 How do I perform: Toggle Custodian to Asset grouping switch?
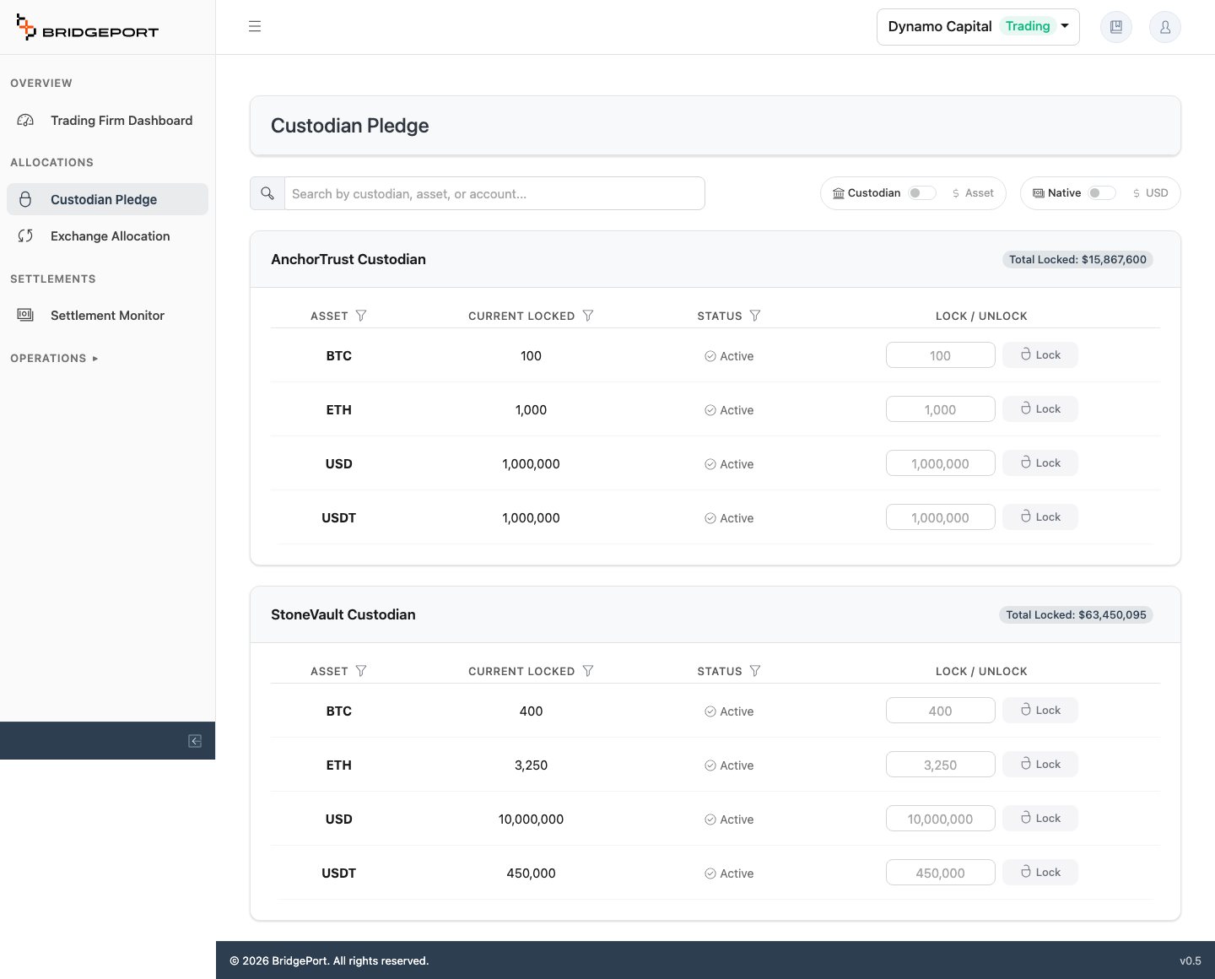coord(922,193)
